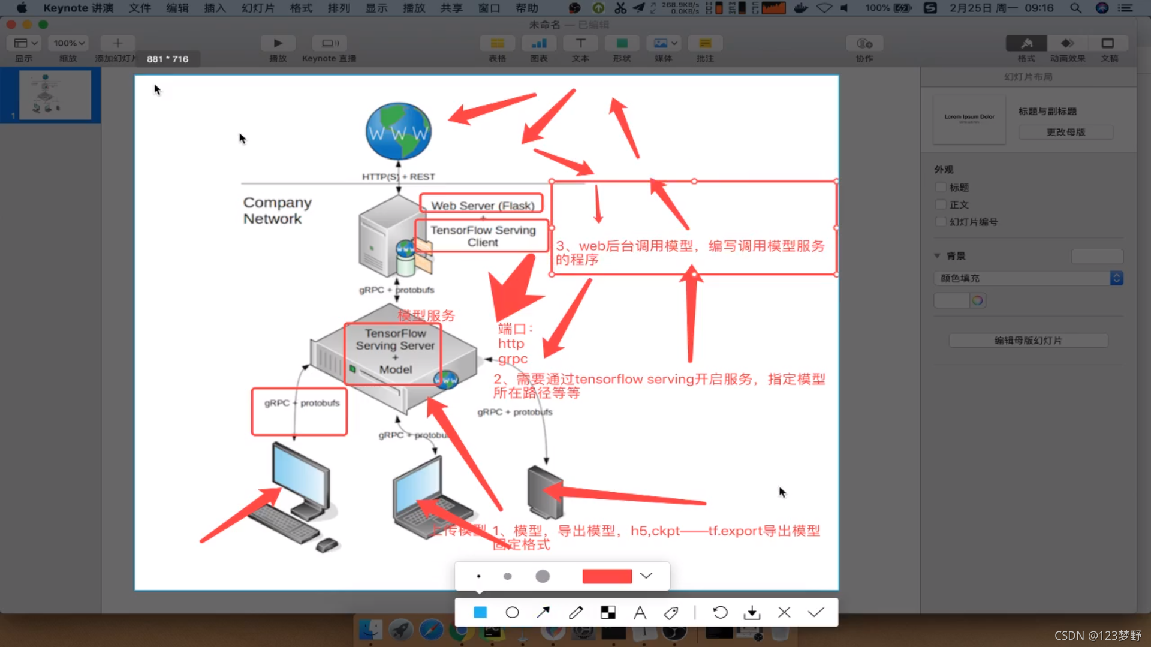The width and height of the screenshot is (1151, 647).
Task: Select the ellipse annotation tool
Action: (512, 612)
